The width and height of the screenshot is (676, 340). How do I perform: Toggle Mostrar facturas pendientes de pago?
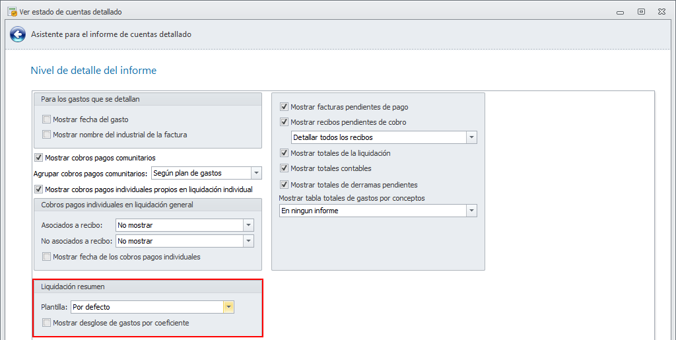[285, 107]
